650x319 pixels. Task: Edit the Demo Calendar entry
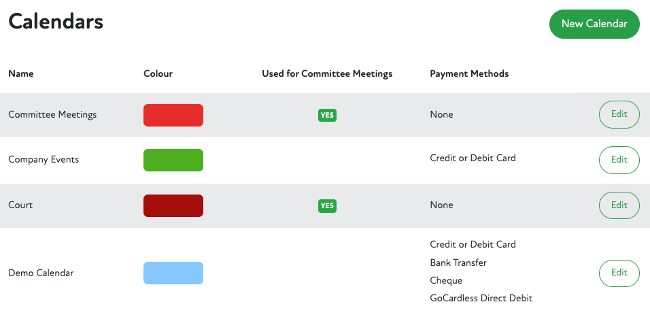coord(619,273)
